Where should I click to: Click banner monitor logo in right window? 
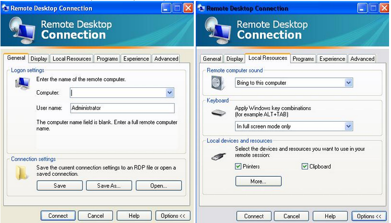(217, 31)
